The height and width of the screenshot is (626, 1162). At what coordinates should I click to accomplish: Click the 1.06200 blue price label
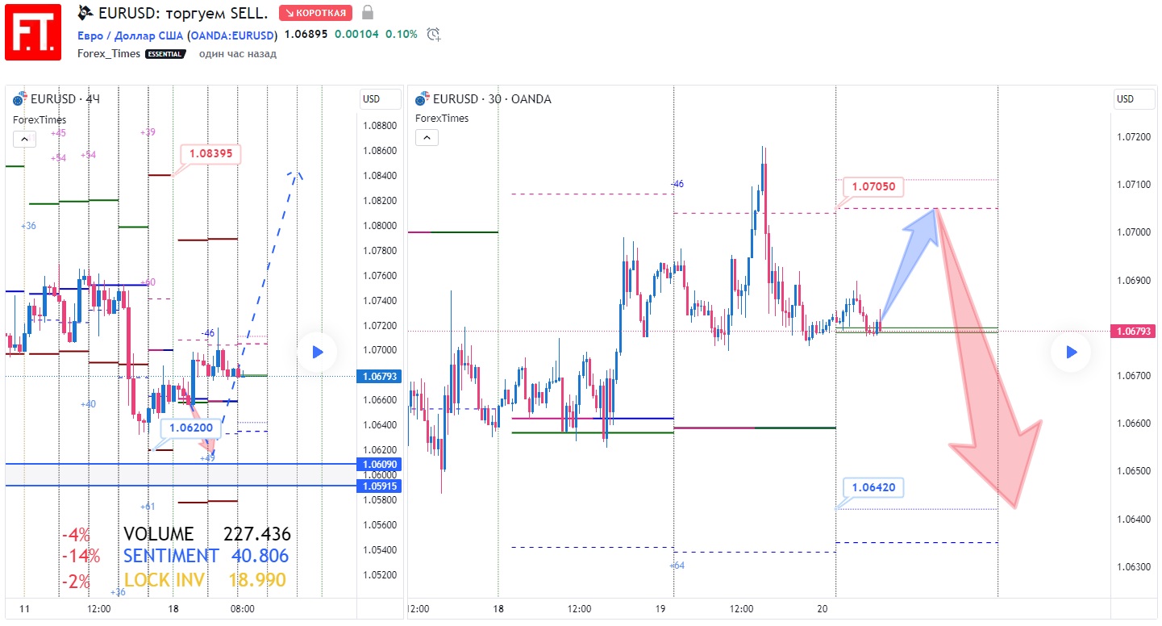(190, 428)
